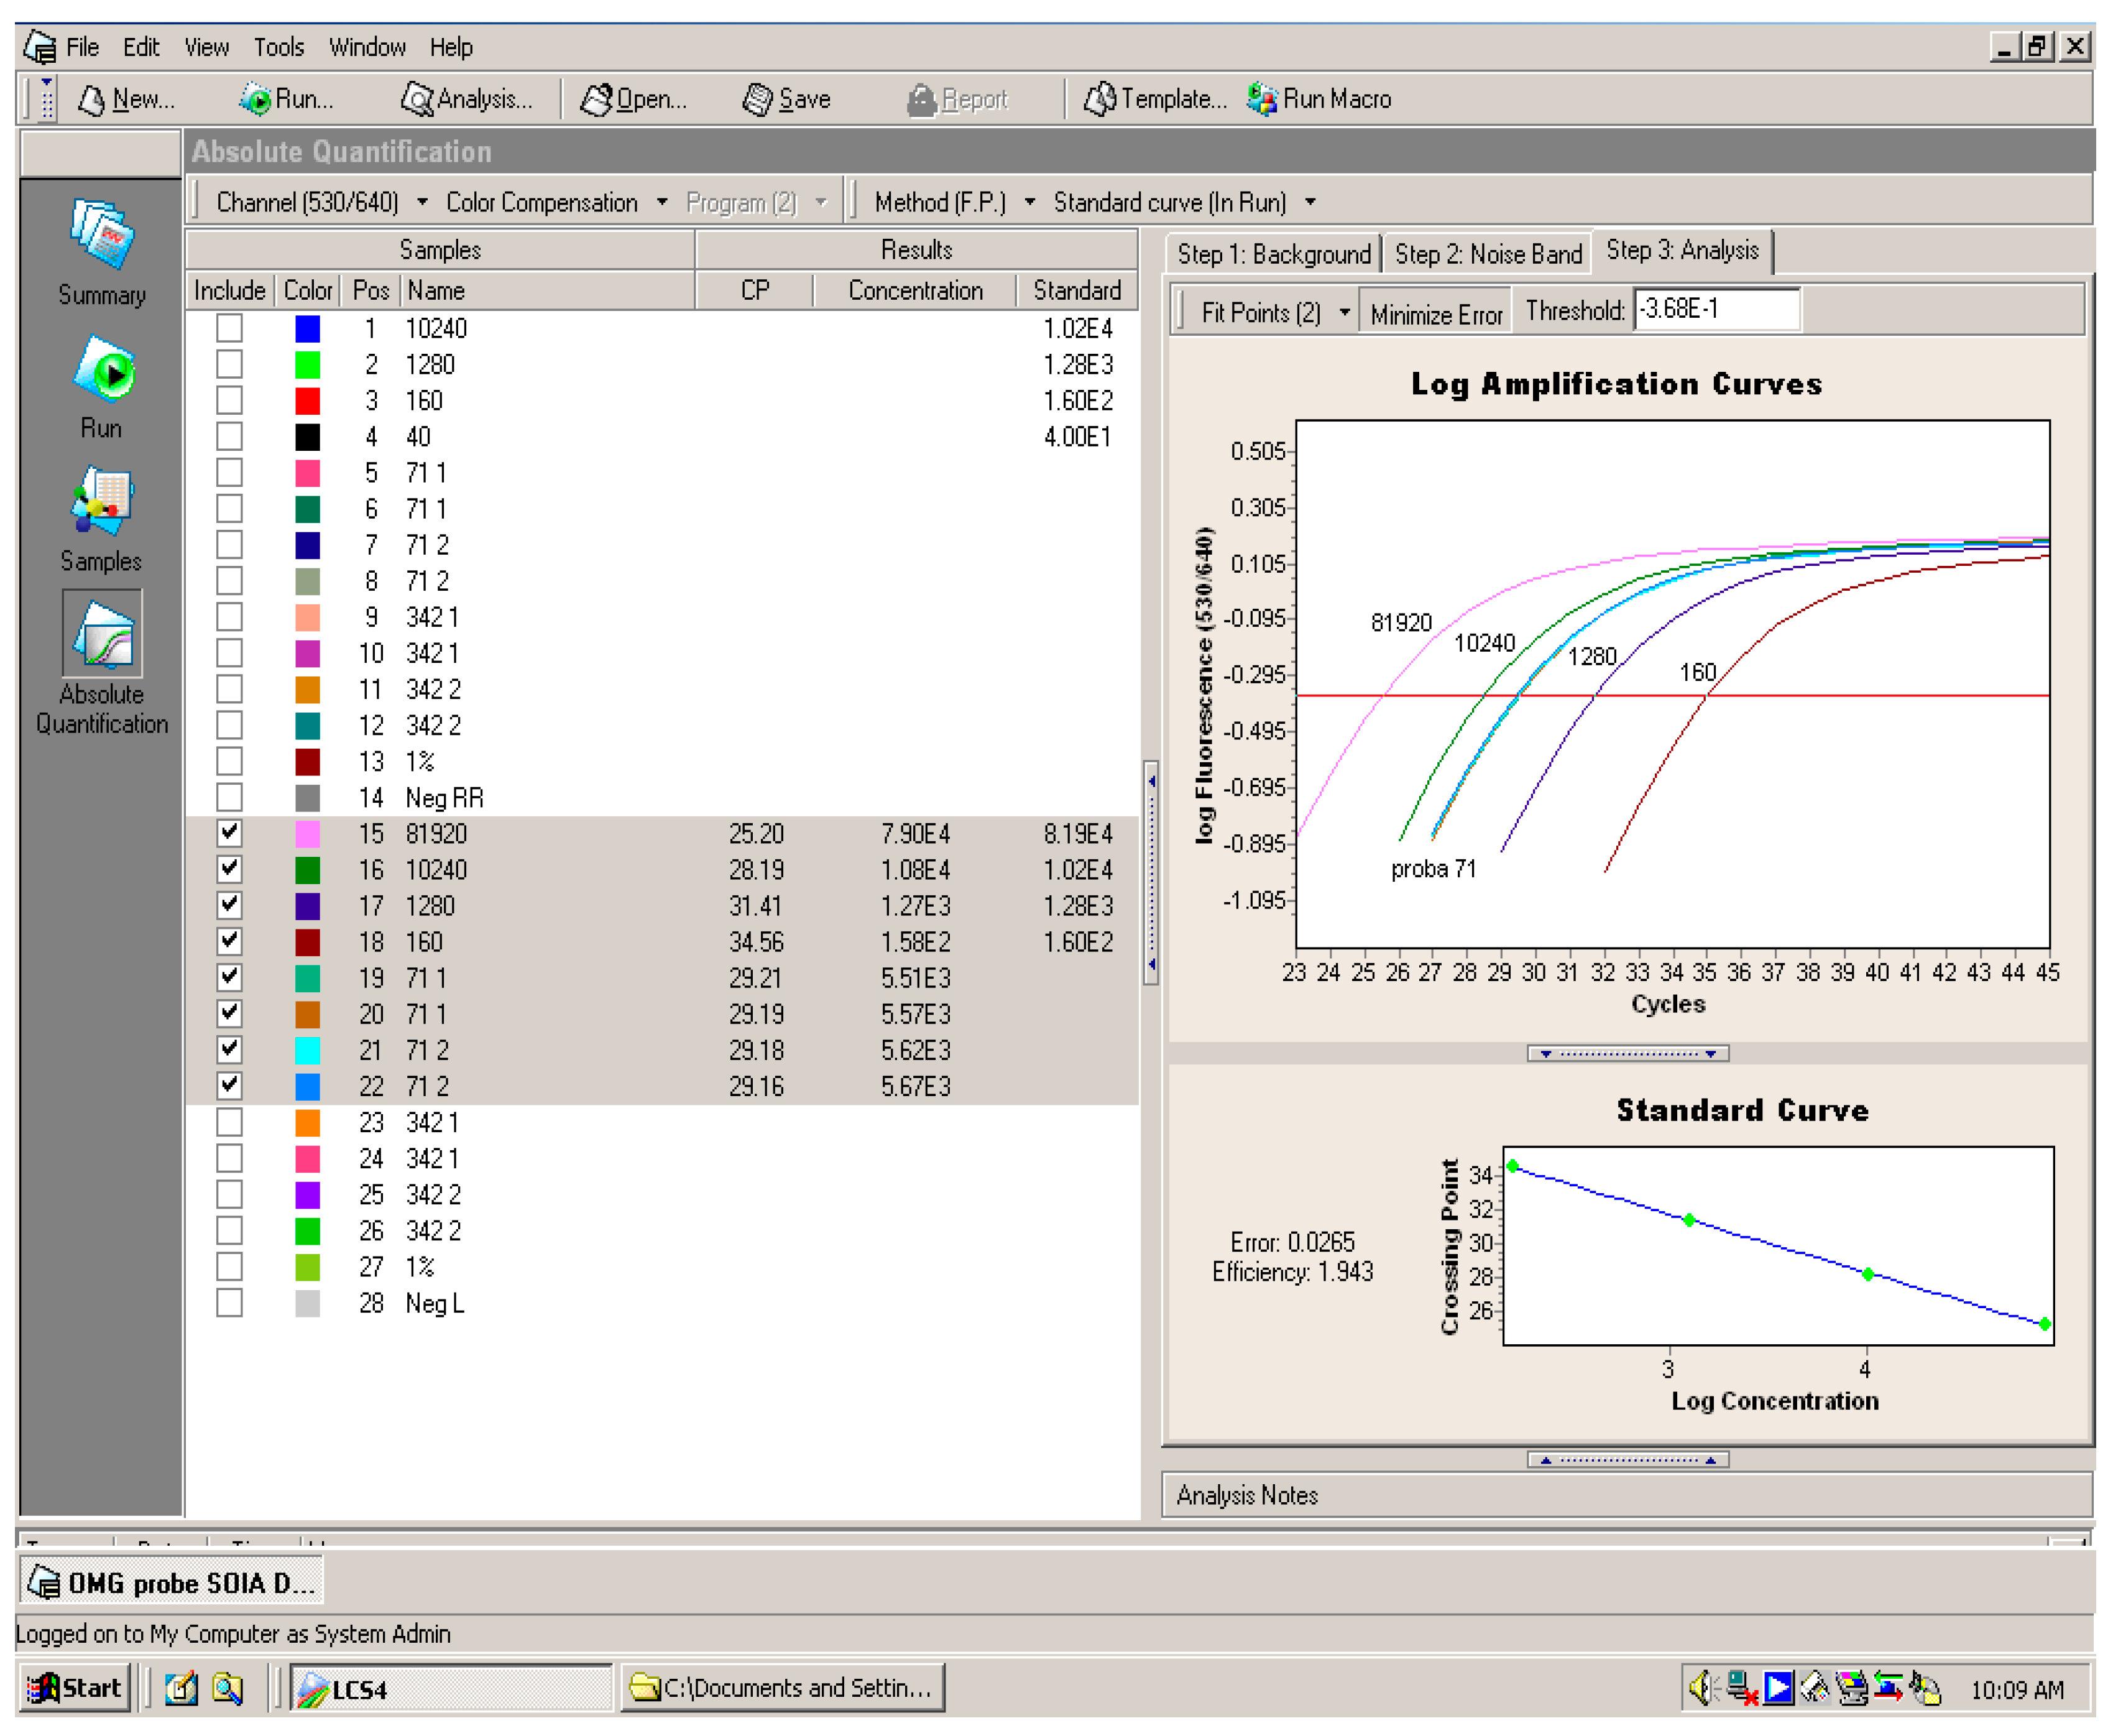The image size is (2113, 1736).
Task: Open the Tools menu
Action: [x=278, y=47]
